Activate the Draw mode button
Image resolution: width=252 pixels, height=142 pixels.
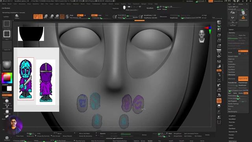(x=40, y=17)
